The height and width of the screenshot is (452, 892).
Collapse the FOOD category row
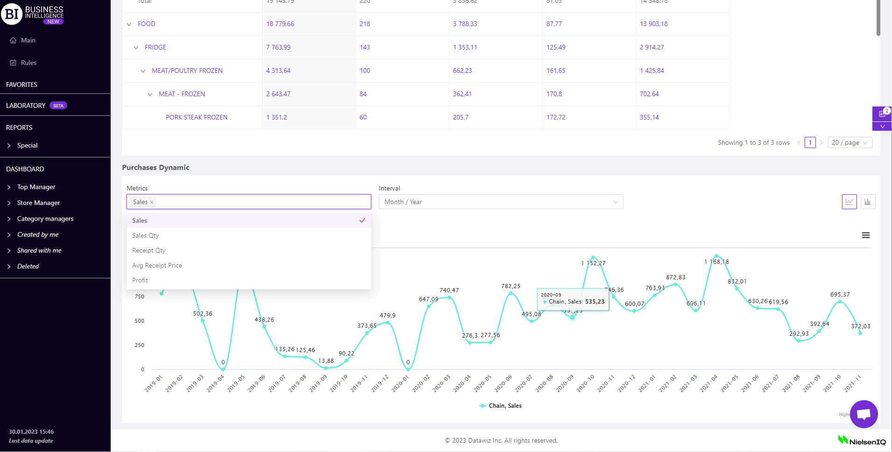coord(129,24)
